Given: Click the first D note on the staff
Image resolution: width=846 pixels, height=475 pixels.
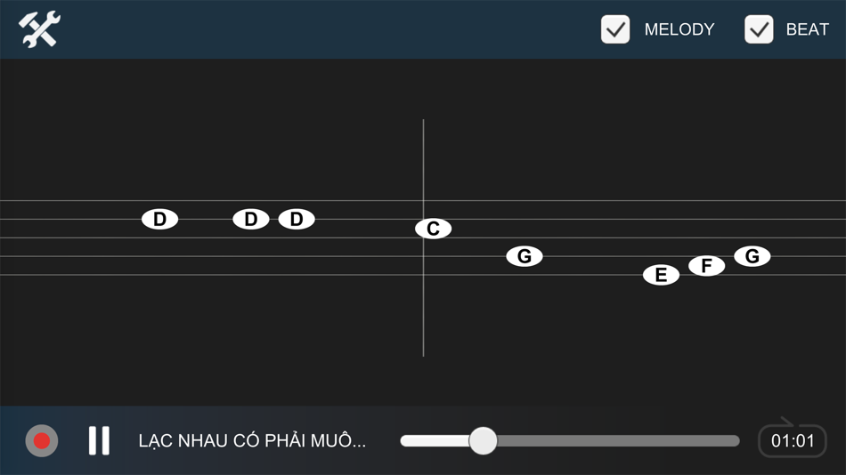Looking at the screenshot, I should point(159,219).
